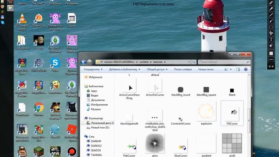Select the Музыка library
The width and height of the screenshot is (279, 157).
pos(94,109)
